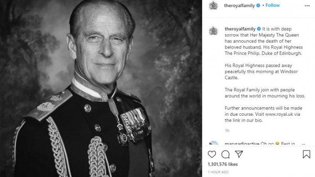Click the 1 HOUR AGO timestamp
This screenshot has width=315, height=177.
click(218, 172)
